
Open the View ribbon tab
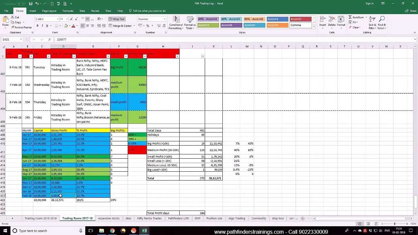108,11
